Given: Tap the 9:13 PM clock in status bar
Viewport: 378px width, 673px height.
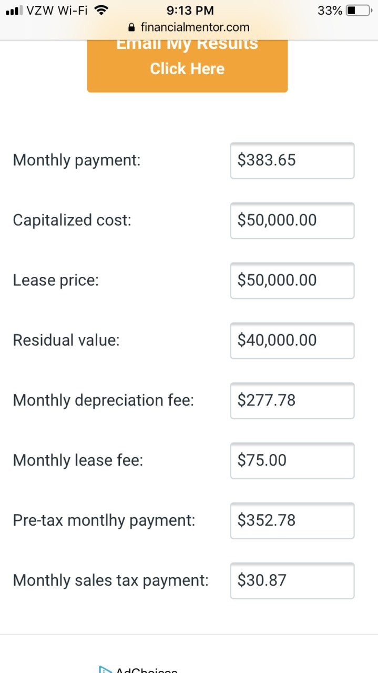Looking at the screenshot, I should (x=190, y=10).
